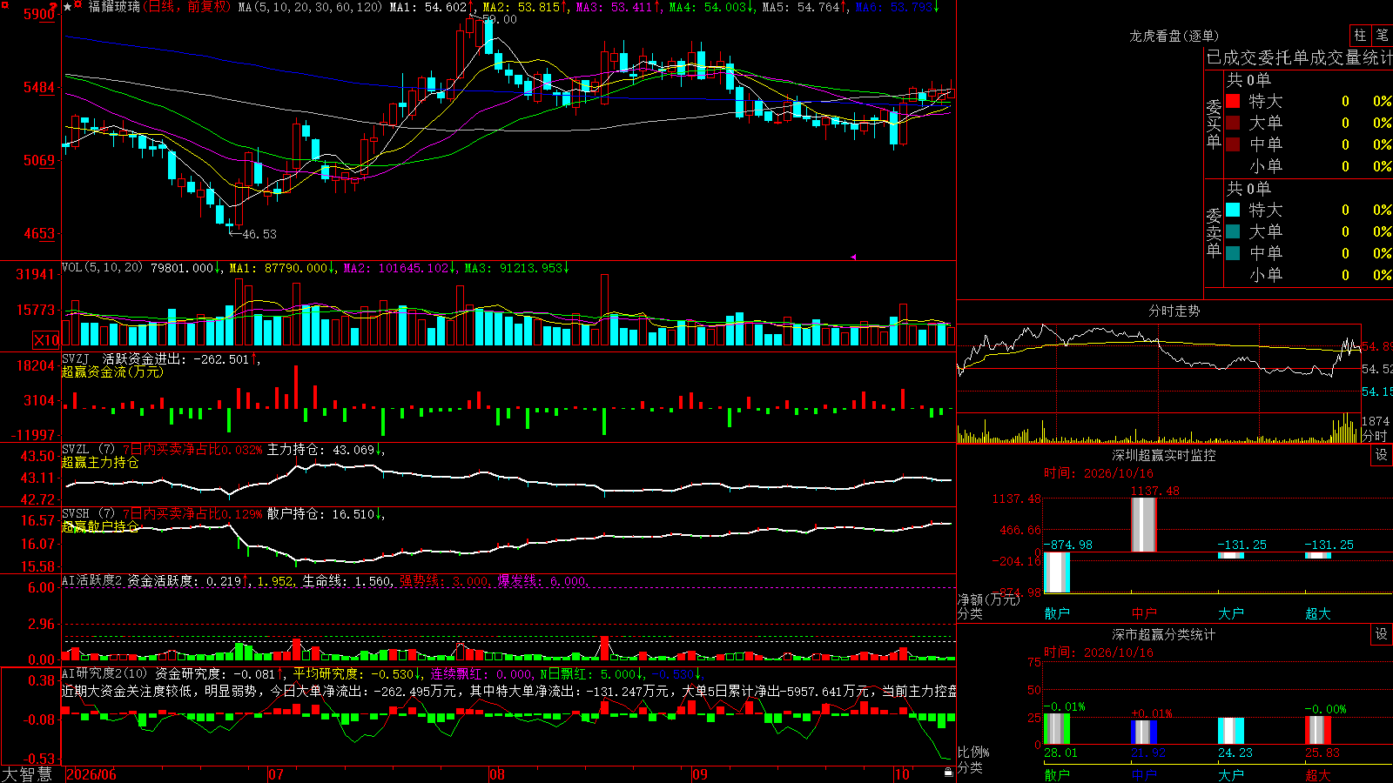Image resolution: width=1393 pixels, height=783 pixels.
Task: Click the X10 volume scale marker
Action: click(46, 340)
